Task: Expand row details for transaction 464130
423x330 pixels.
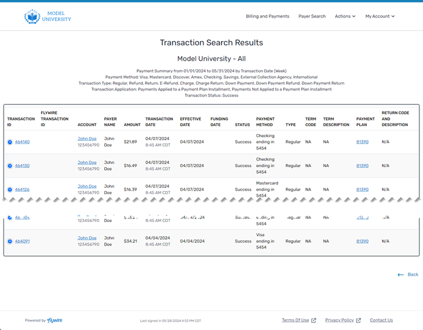Action: (x=10, y=166)
